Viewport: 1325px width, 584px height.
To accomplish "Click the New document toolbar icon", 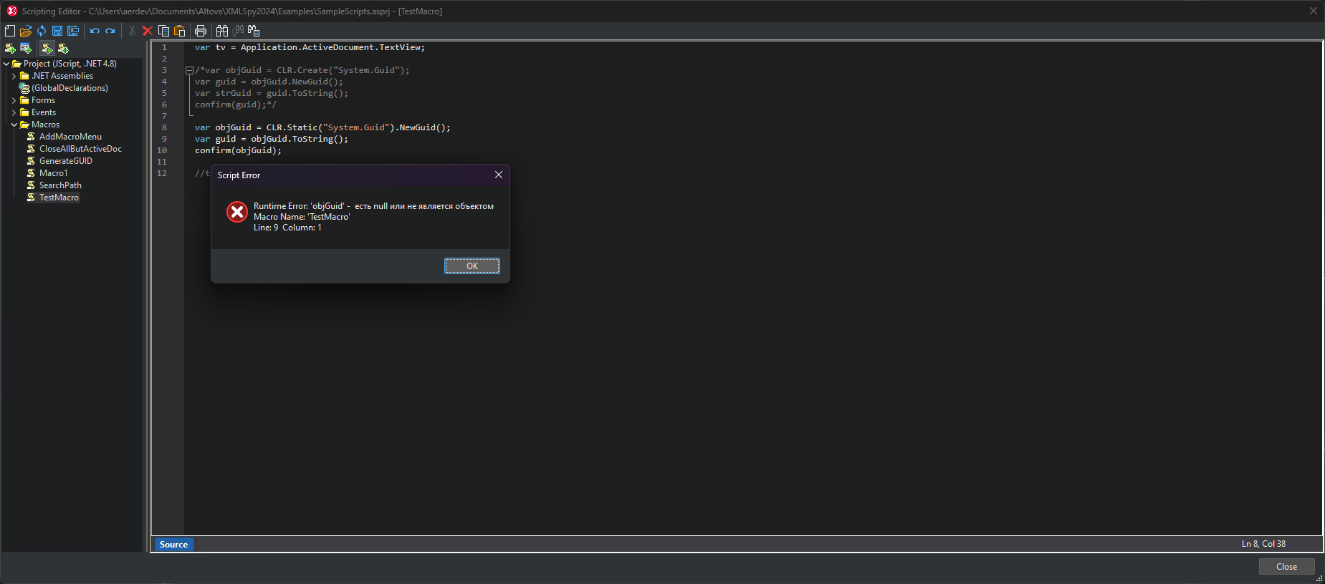I will (10, 31).
